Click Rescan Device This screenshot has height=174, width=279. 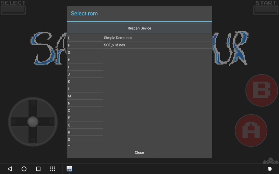[x=139, y=28]
